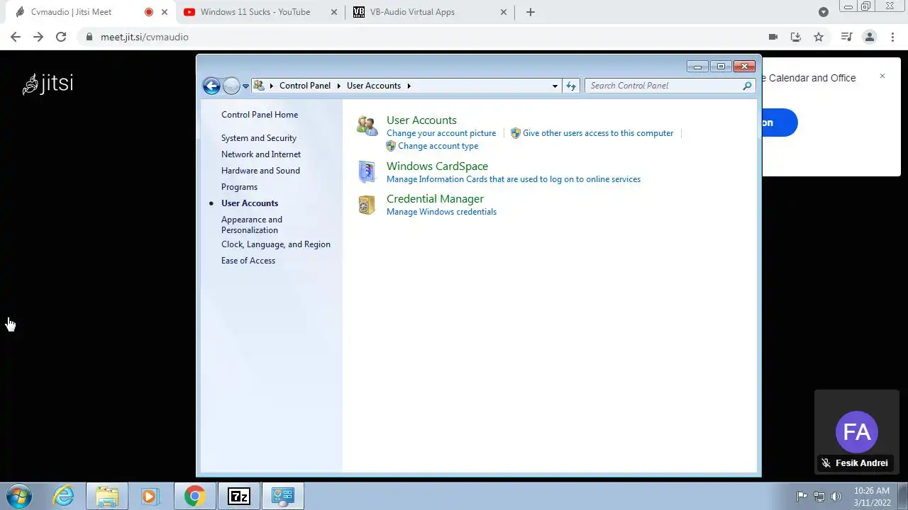Click the User Accounts people icon
The width and height of the screenshot is (908, 510).
(x=367, y=126)
